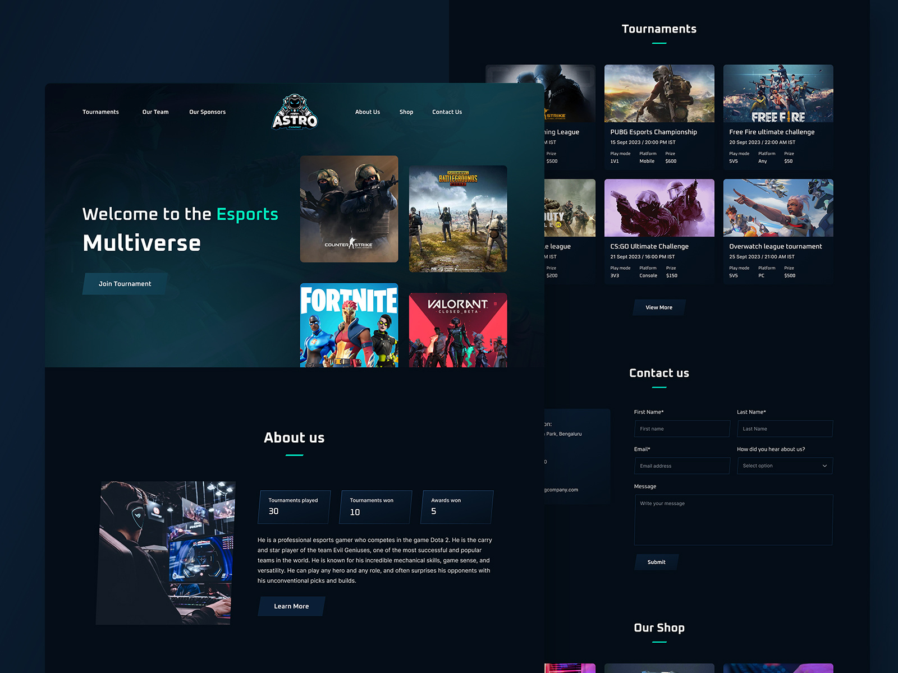Select the Valorant game card

pyautogui.click(x=458, y=330)
